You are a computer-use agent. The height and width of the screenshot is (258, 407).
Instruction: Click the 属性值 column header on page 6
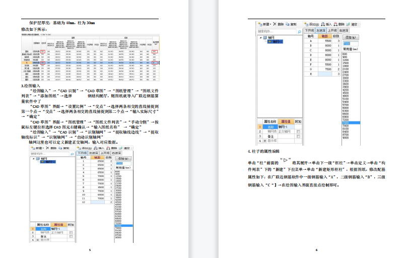point(286,121)
